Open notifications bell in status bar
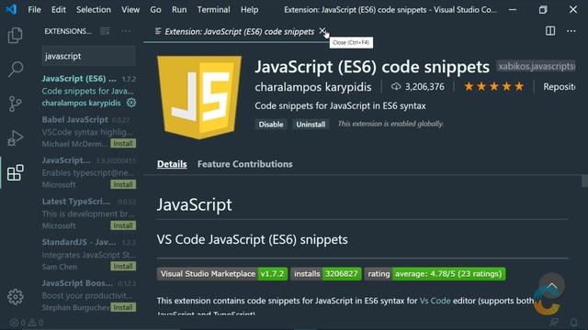The height and width of the screenshot is (330, 588). pos(573,322)
